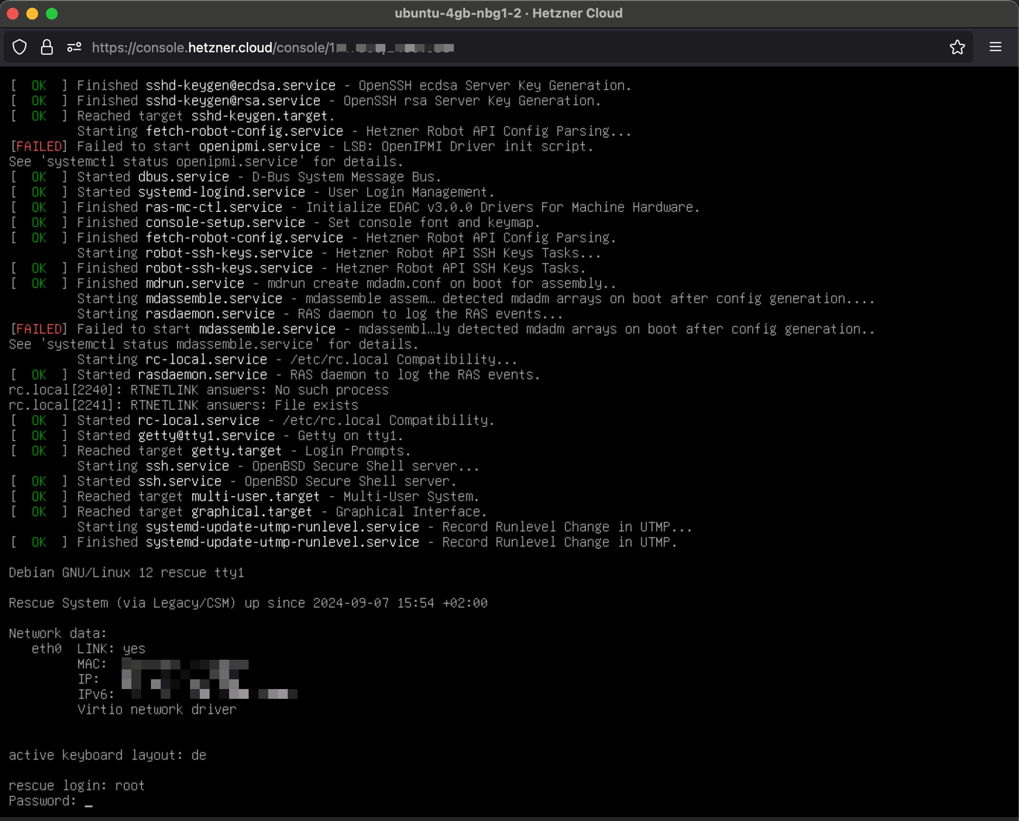Expand the URL in the address bar
This screenshot has width=1019, height=821.
pos(273,47)
